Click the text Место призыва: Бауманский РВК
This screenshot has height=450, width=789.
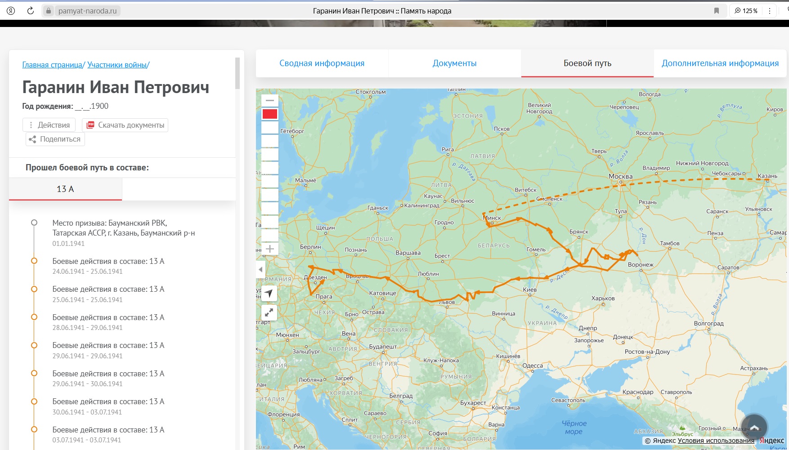coord(109,223)
